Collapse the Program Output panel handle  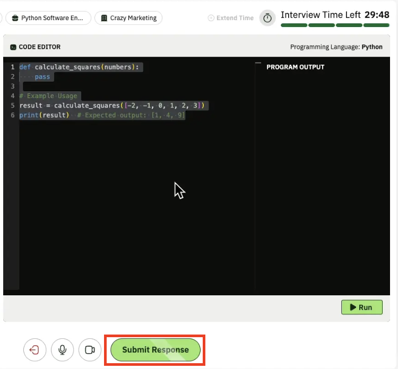pos(258,63)
